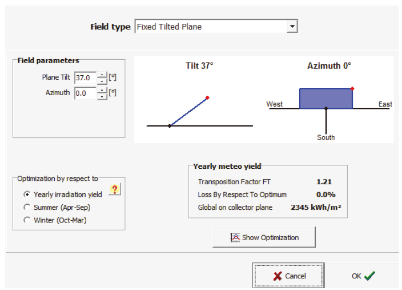Click the center dot of azimuth diagram
Viewport: 402px width, 290px height.
326,108
